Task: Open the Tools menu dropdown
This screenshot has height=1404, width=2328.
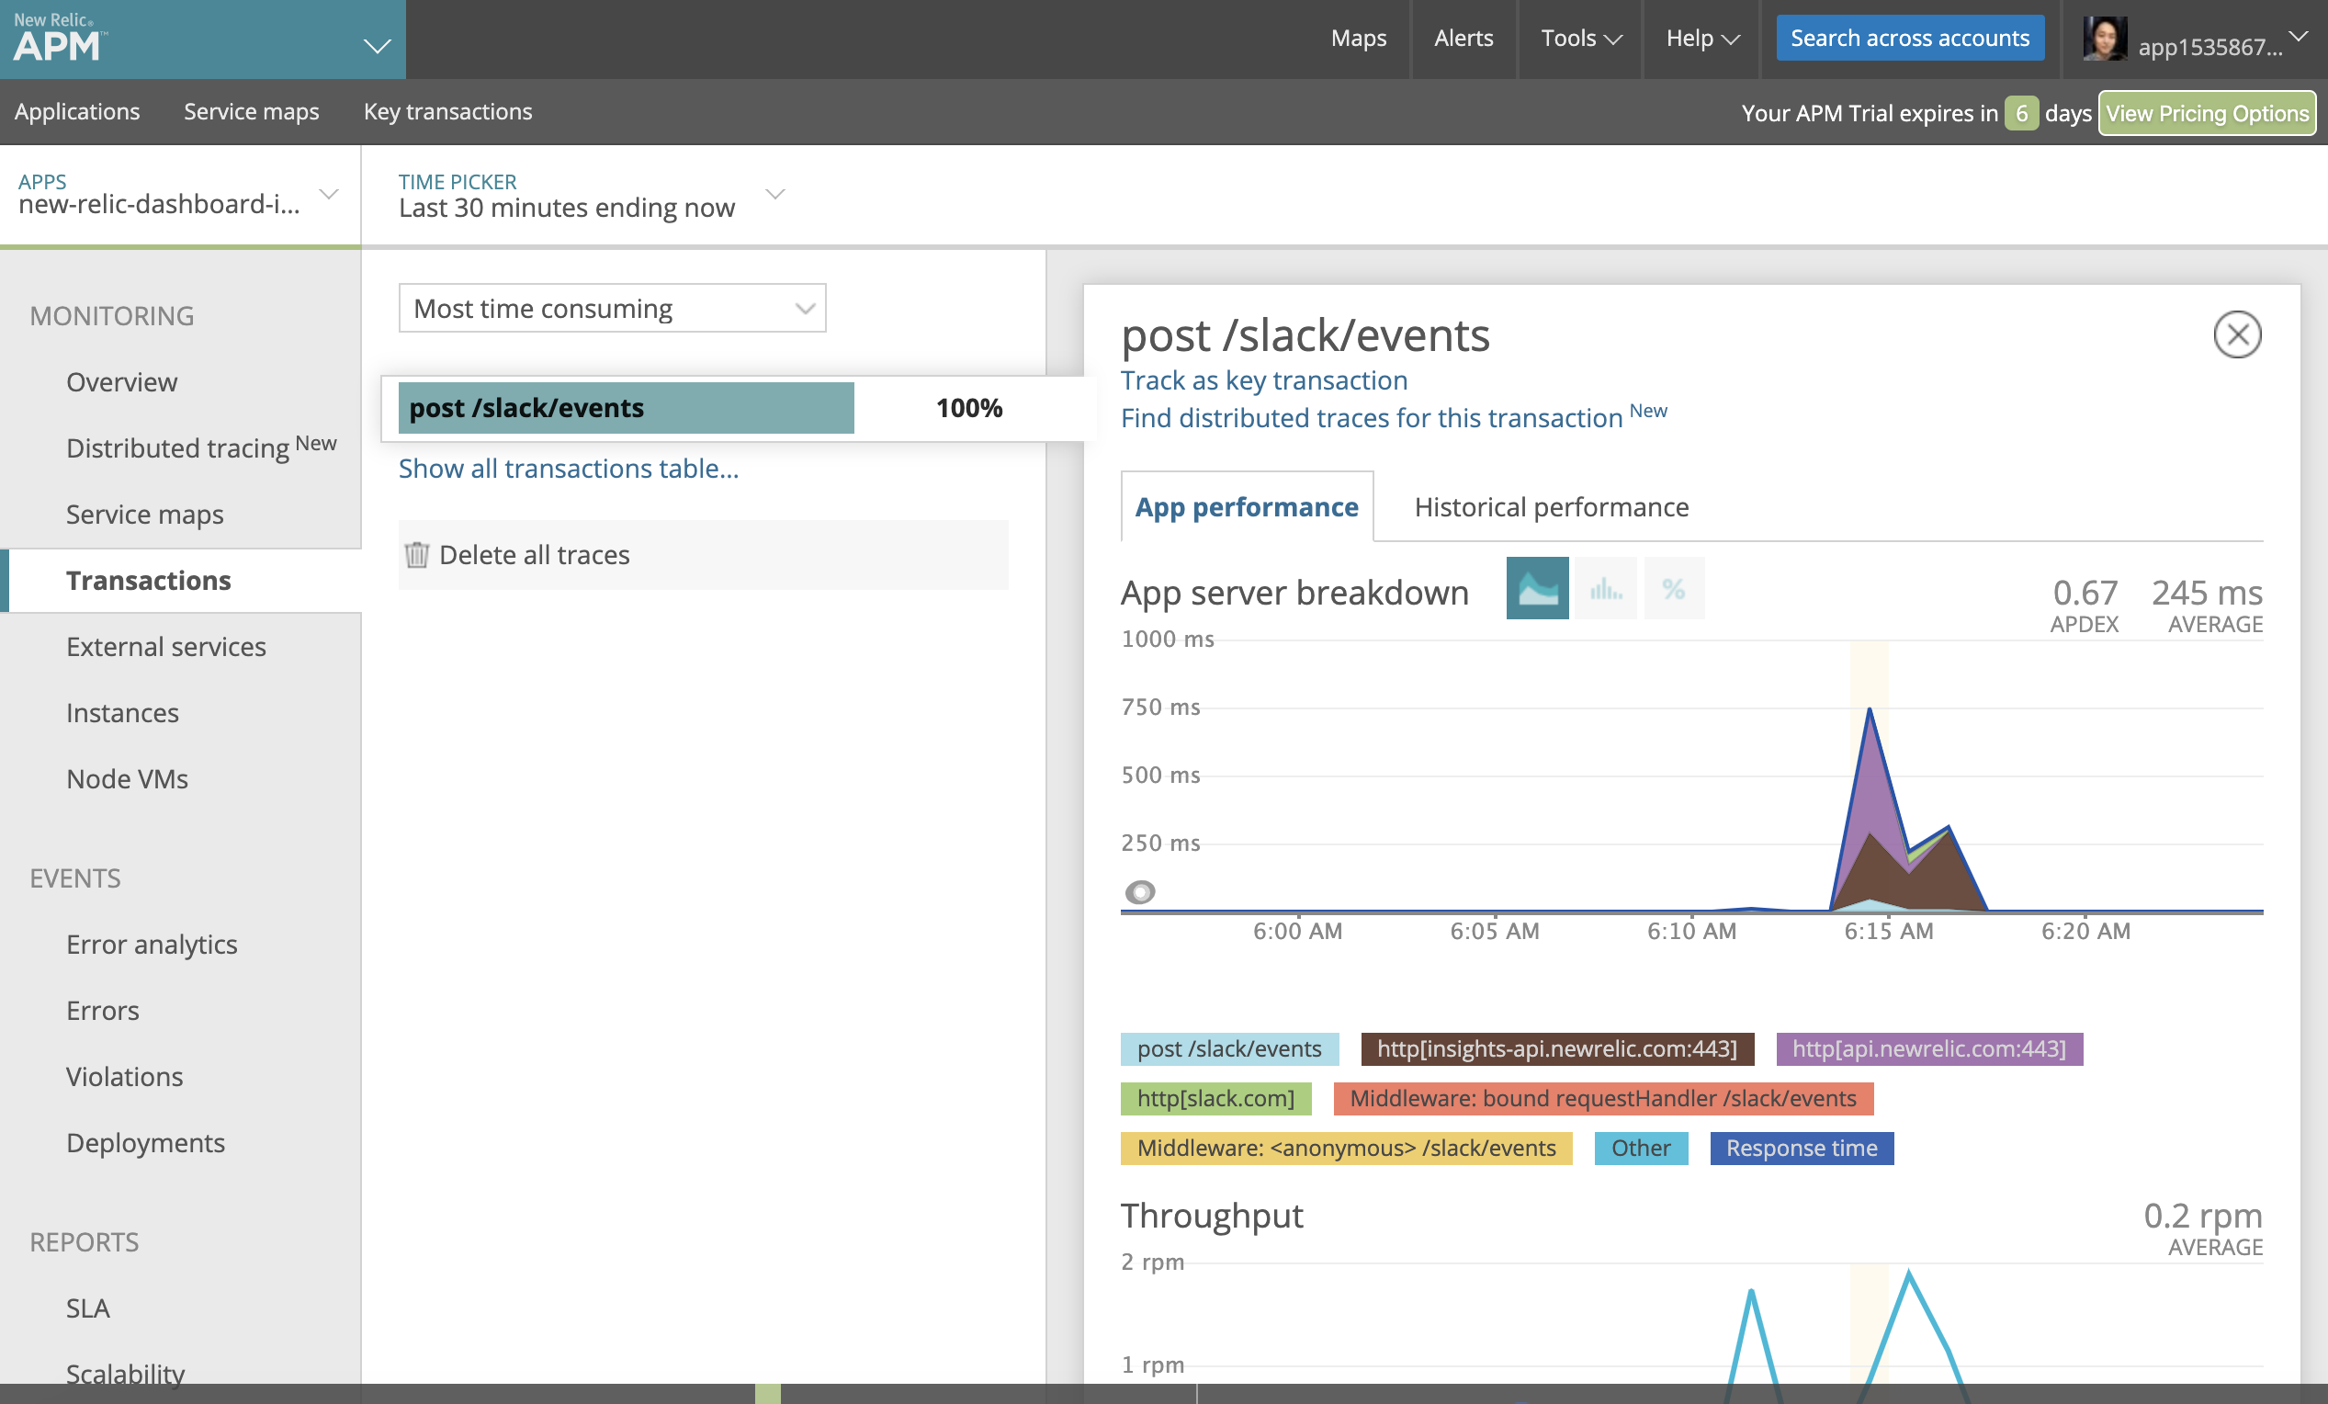Action: pos(1580,38)
